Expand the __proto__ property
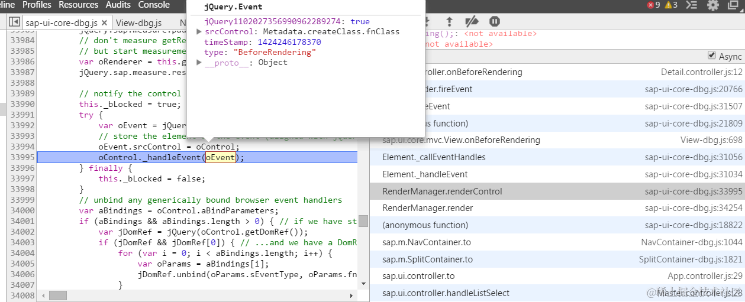This screenshot has width=745, height=302. pos(199,62)
